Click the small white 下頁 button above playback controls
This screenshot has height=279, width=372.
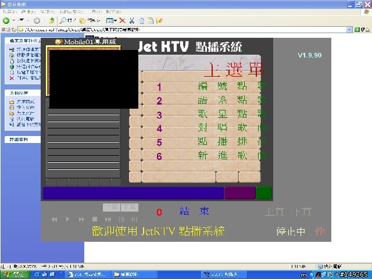pos(130,208)
